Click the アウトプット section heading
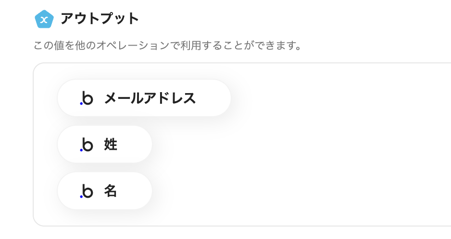The width and height of the screenshot is (451, 239). pyautogui.click(x=100, y=19)
